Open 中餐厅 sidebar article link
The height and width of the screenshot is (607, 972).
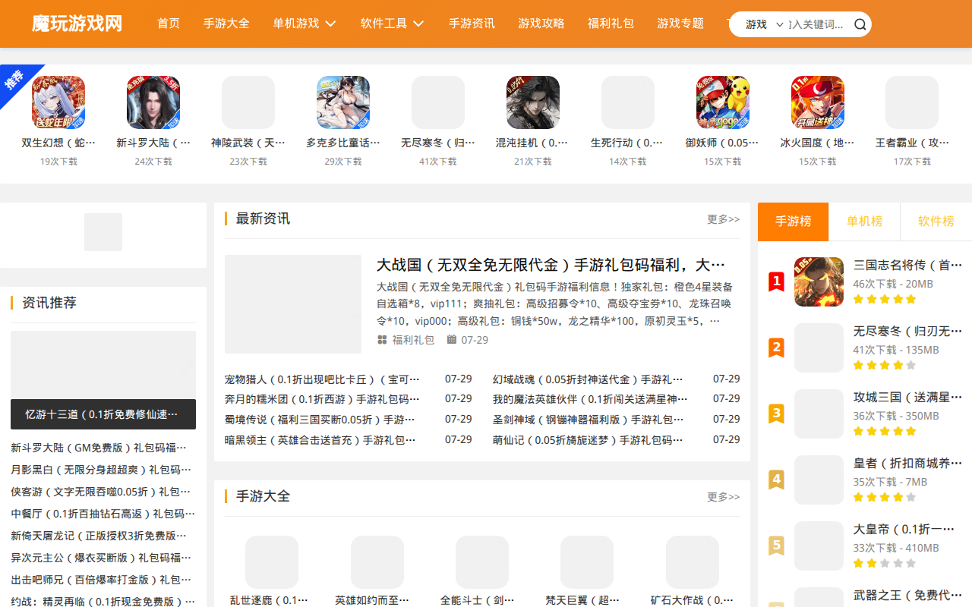[x=103, y=514]
